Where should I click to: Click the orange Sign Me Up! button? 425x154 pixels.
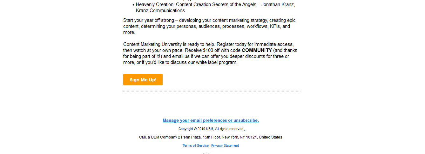coord(143,80)
